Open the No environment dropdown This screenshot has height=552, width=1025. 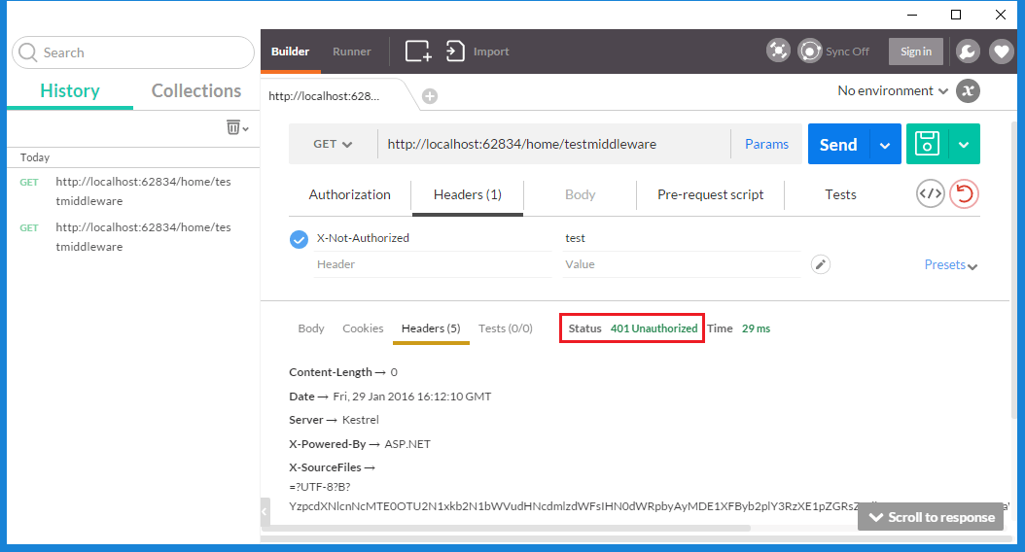pyautogui.click(x=893, y=90)
